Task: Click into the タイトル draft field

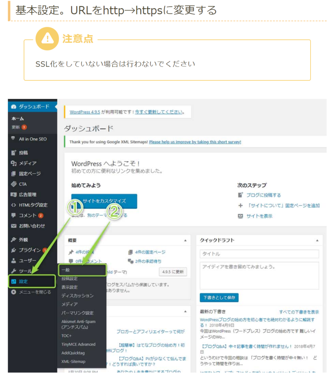Action: 259,254
